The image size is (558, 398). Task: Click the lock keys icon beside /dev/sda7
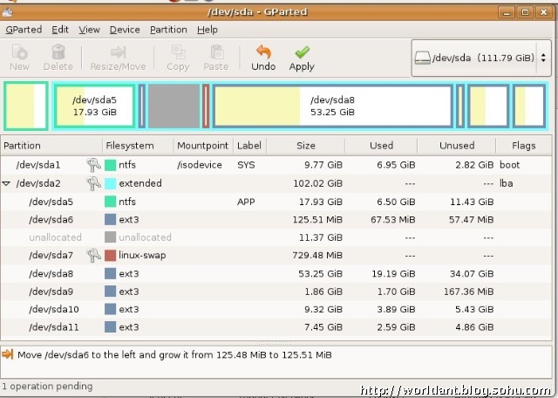point(93,255)
